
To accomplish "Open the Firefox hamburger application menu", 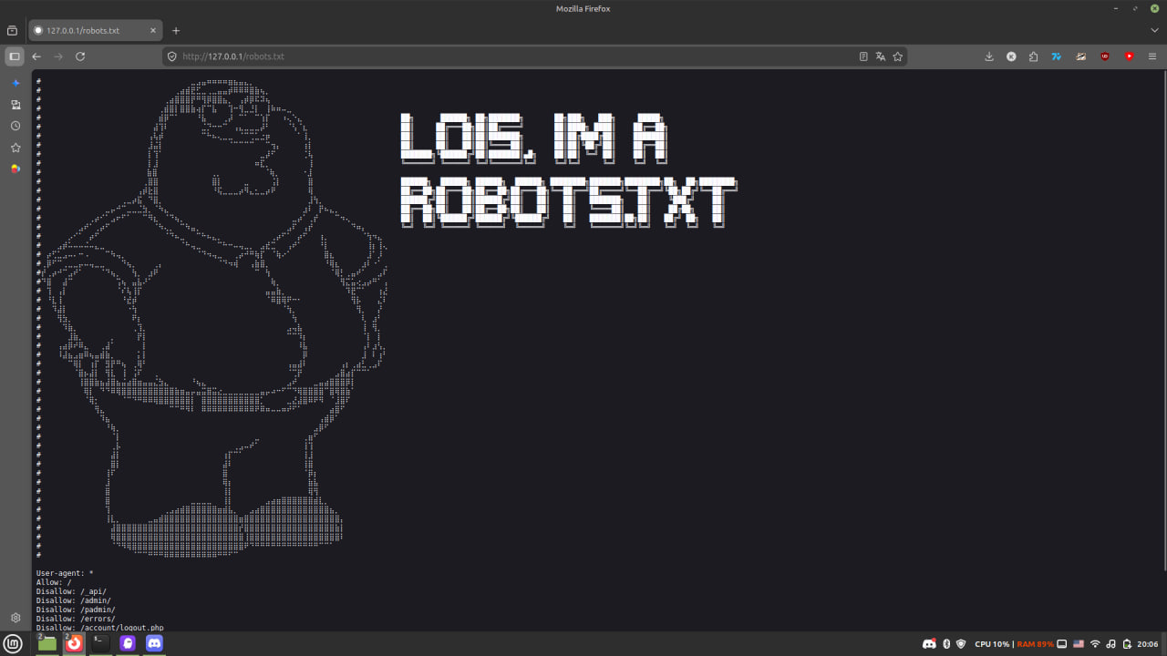I will click(x=1153, y=56).
